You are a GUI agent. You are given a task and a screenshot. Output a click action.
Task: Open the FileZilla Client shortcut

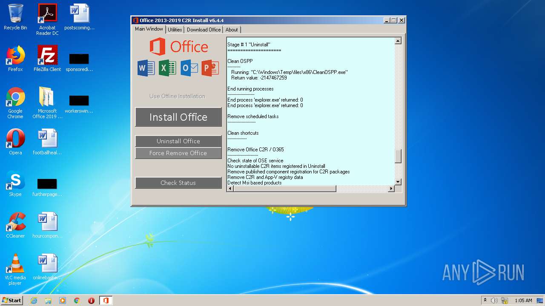[x=47, y=59]
